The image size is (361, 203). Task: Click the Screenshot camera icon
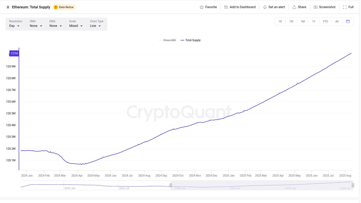pyautogui.click(x=315, y=7)
